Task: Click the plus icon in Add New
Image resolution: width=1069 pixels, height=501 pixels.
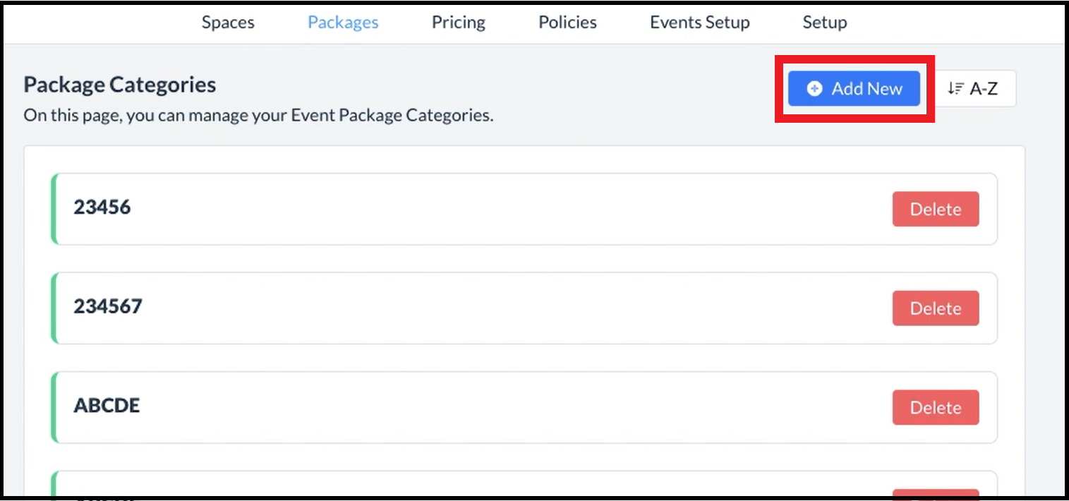Action: [814, 89]
